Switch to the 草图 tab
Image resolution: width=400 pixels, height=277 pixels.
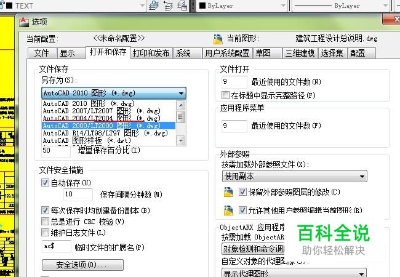click(x=267, y=53)
